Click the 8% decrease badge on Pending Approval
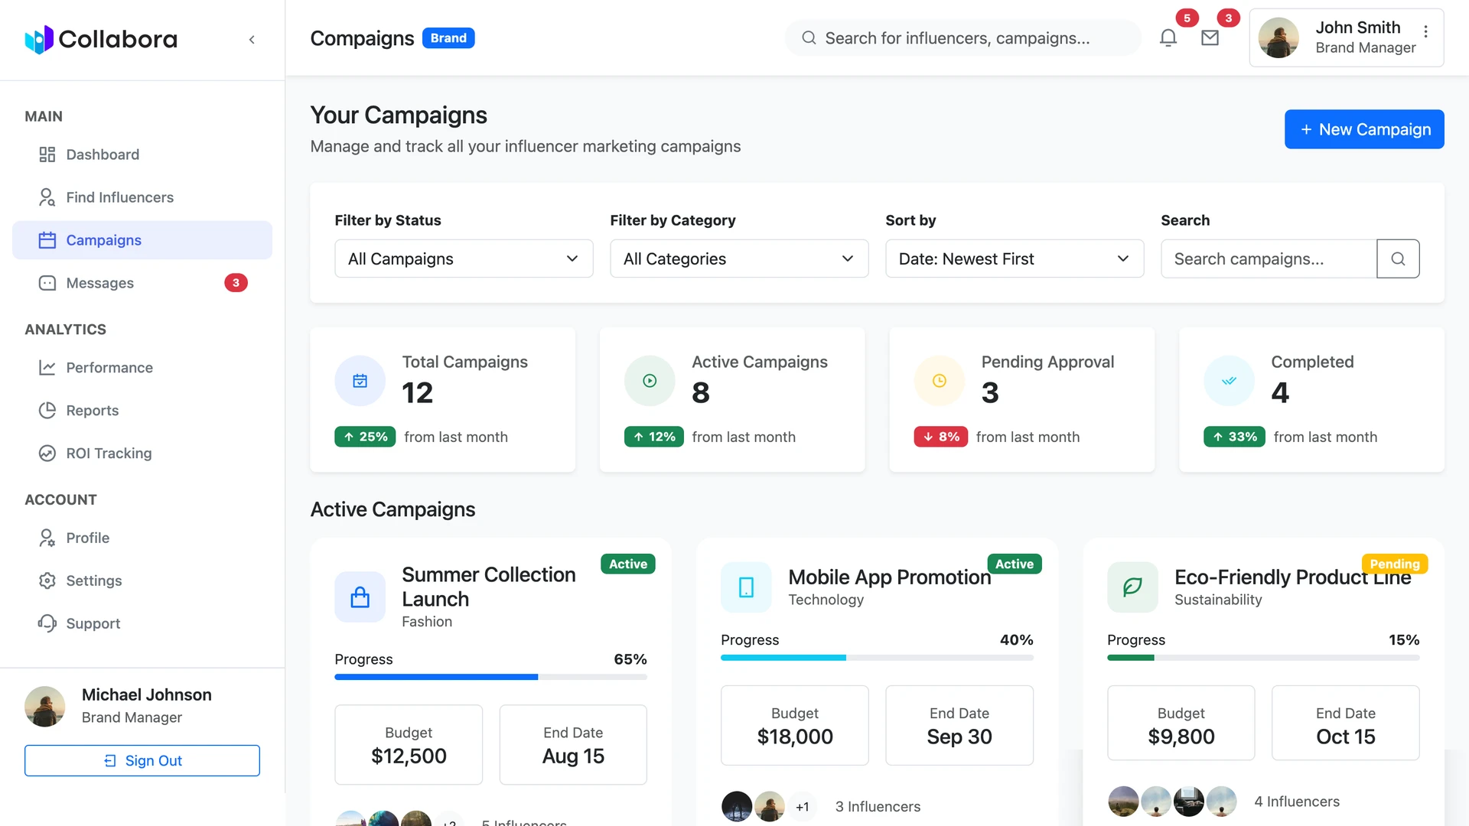The width and height of the screenshot is (1469, 826). [941, 437]
